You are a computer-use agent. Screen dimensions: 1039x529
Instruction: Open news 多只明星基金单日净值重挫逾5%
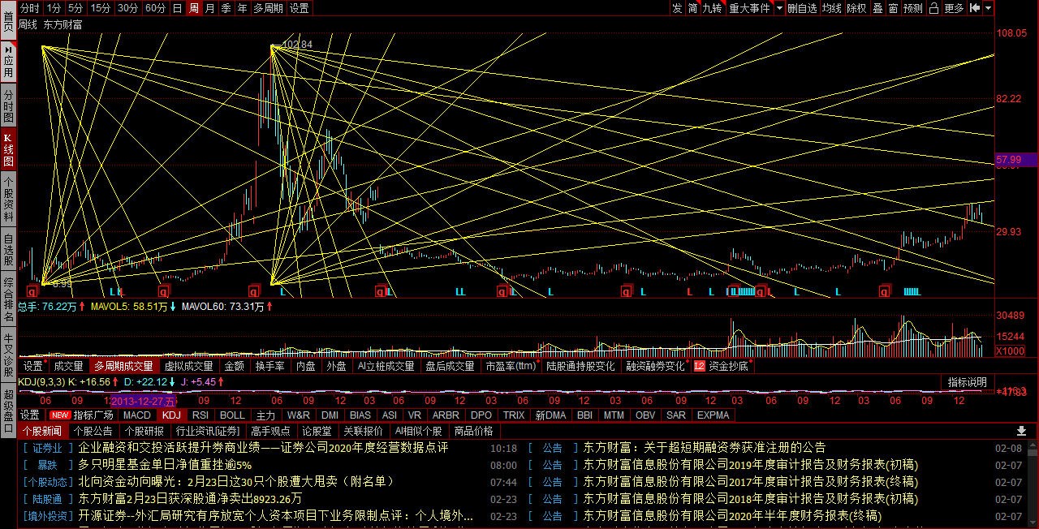(x=165, y=465)
